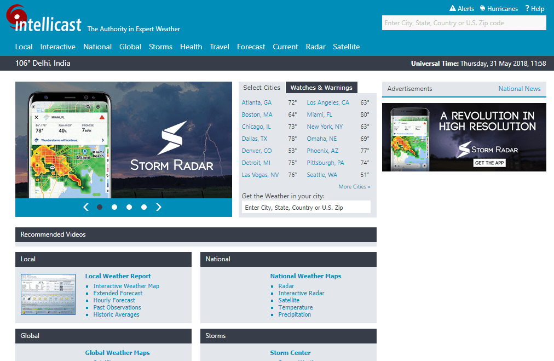Open Dallas, TX weather

[x=255, y=139]
